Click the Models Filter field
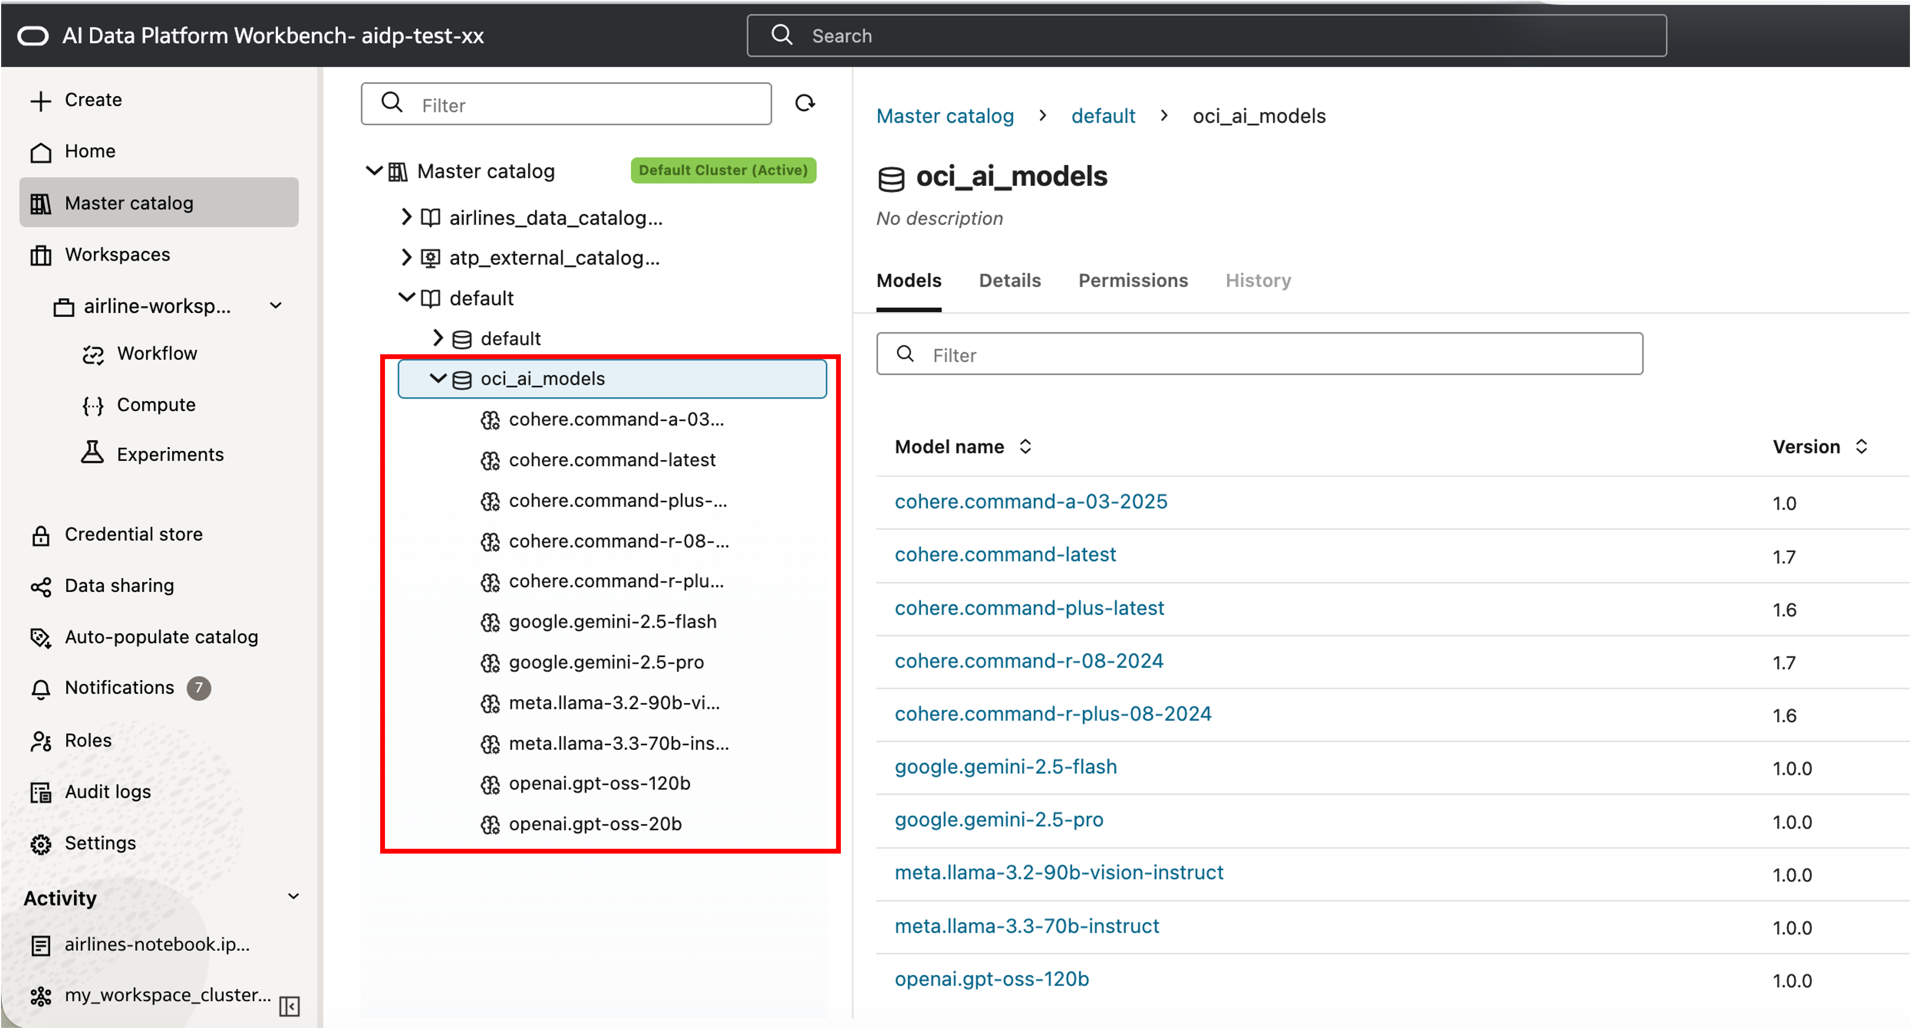The image size is (1911, 1028). pyautogui.click(x=1259, y=354)
